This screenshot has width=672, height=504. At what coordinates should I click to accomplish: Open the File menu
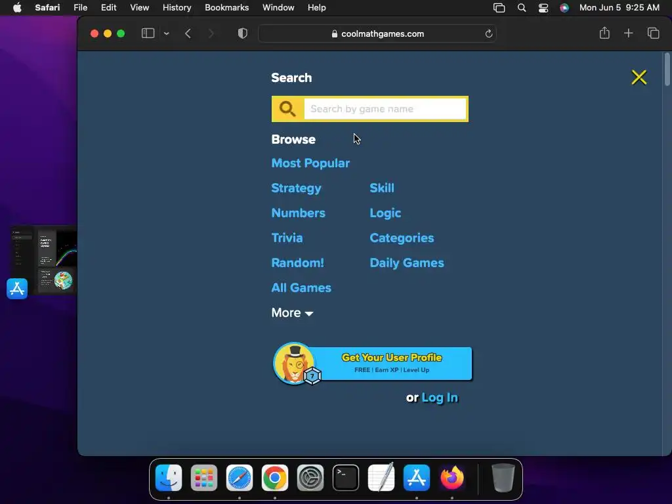point(80,8)
